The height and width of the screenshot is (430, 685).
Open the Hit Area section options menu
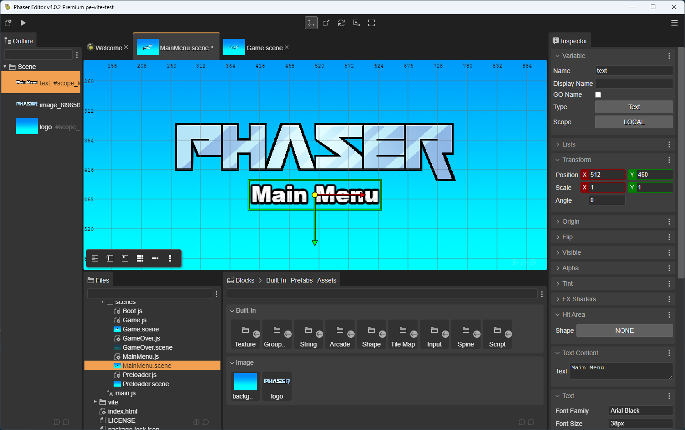(x=669, y=315)
